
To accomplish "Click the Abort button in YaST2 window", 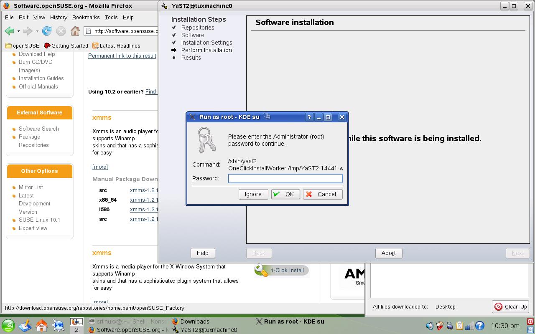I will (x=388, y=253).
